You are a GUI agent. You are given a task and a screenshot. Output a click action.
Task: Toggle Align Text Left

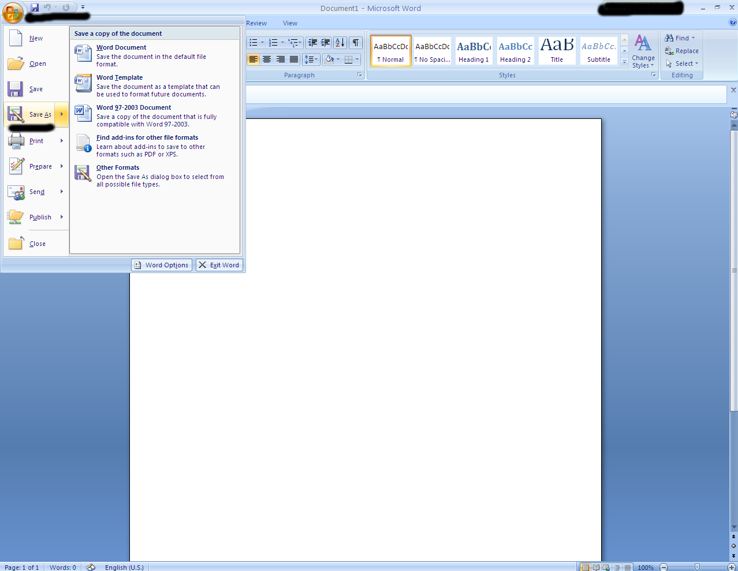[253, 59]
